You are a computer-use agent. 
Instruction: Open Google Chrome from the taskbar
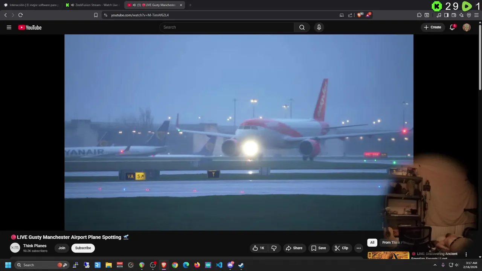point(175,265)
